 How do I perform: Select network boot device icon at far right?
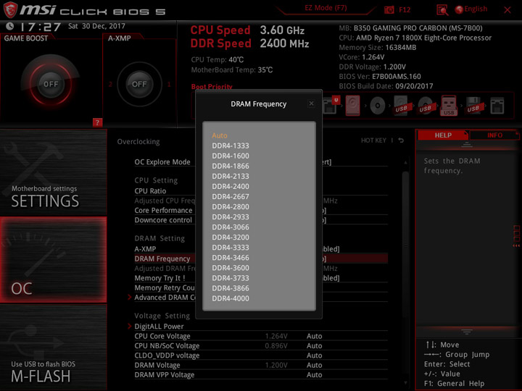click(x=497, y=106)
